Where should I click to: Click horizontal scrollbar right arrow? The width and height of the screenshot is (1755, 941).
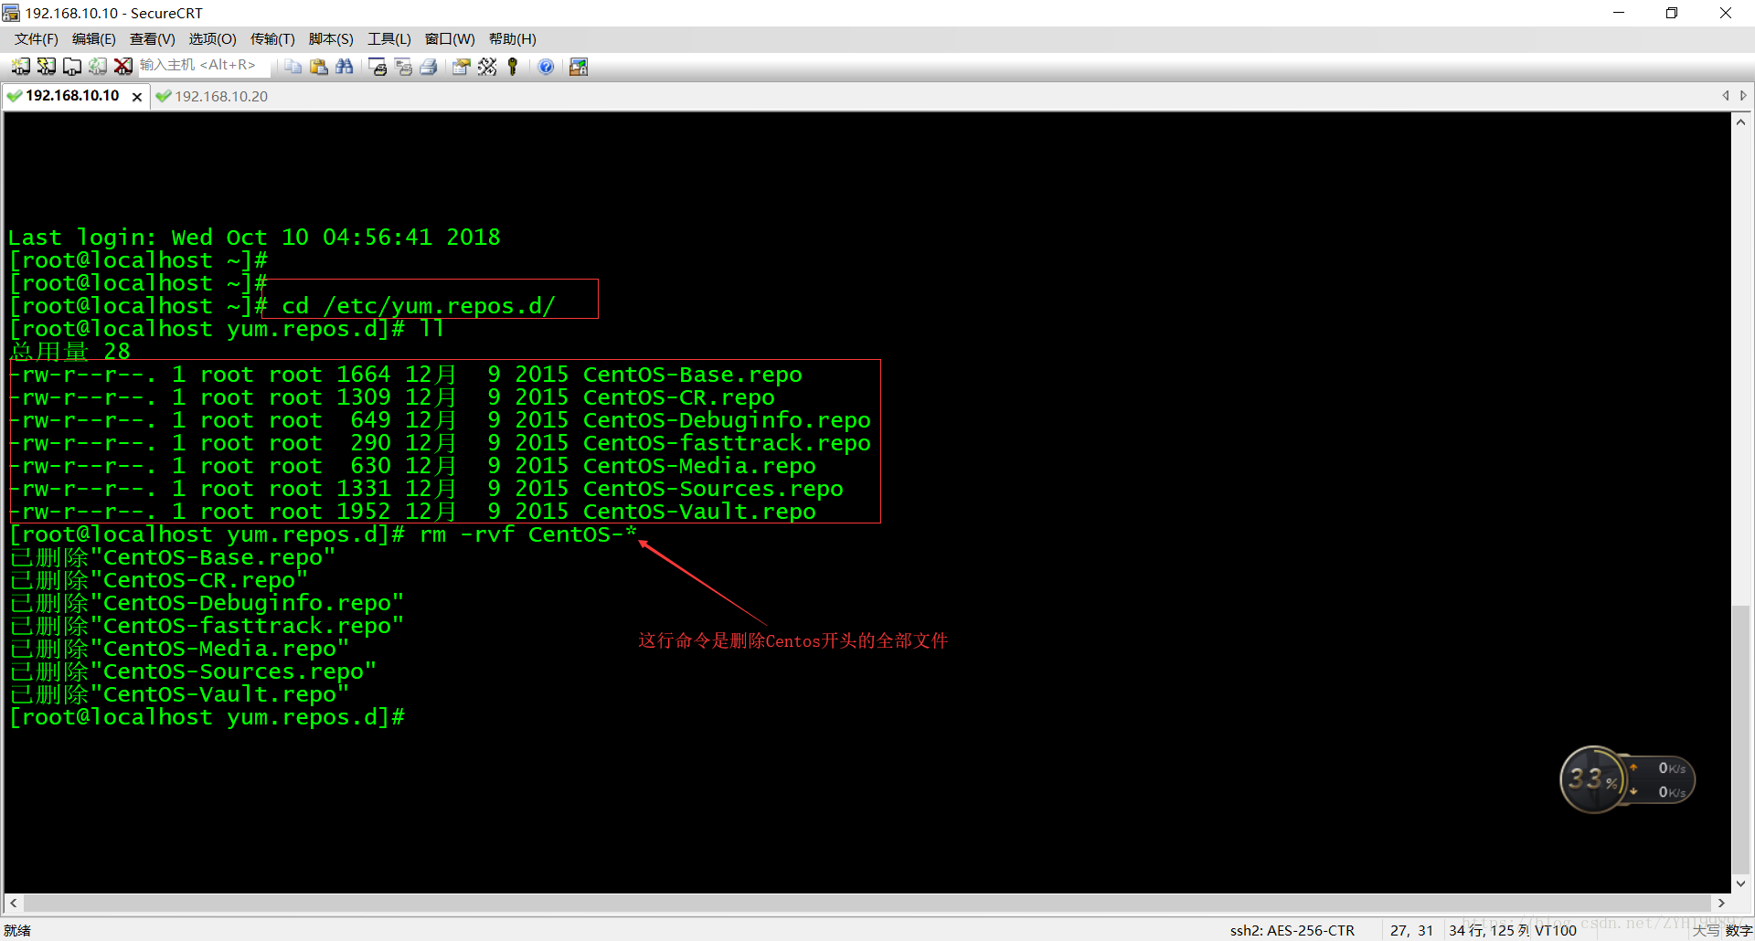point(1721,903)
